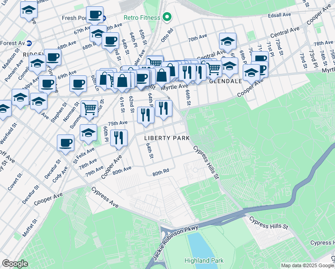Click the Liberty Park neighborhood label
The image size is (335, 269).
167,138
